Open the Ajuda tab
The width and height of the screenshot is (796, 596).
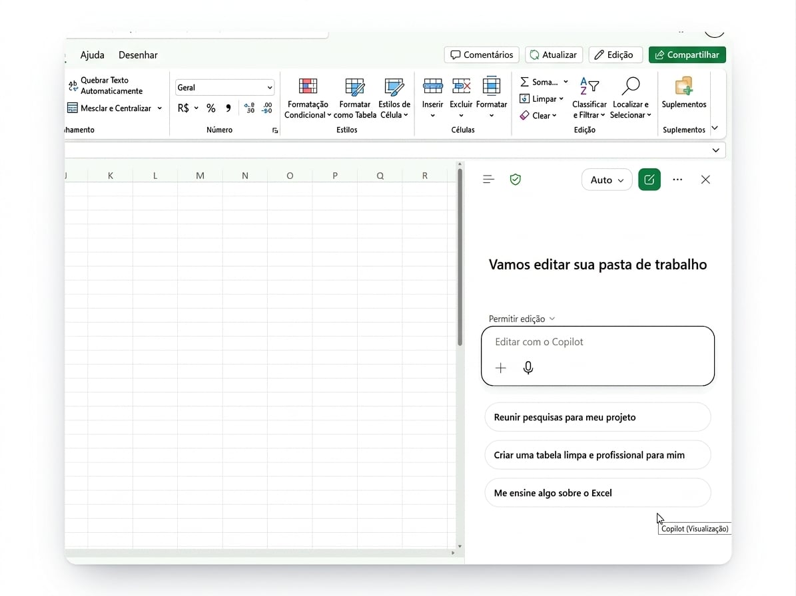click(93, 55)
